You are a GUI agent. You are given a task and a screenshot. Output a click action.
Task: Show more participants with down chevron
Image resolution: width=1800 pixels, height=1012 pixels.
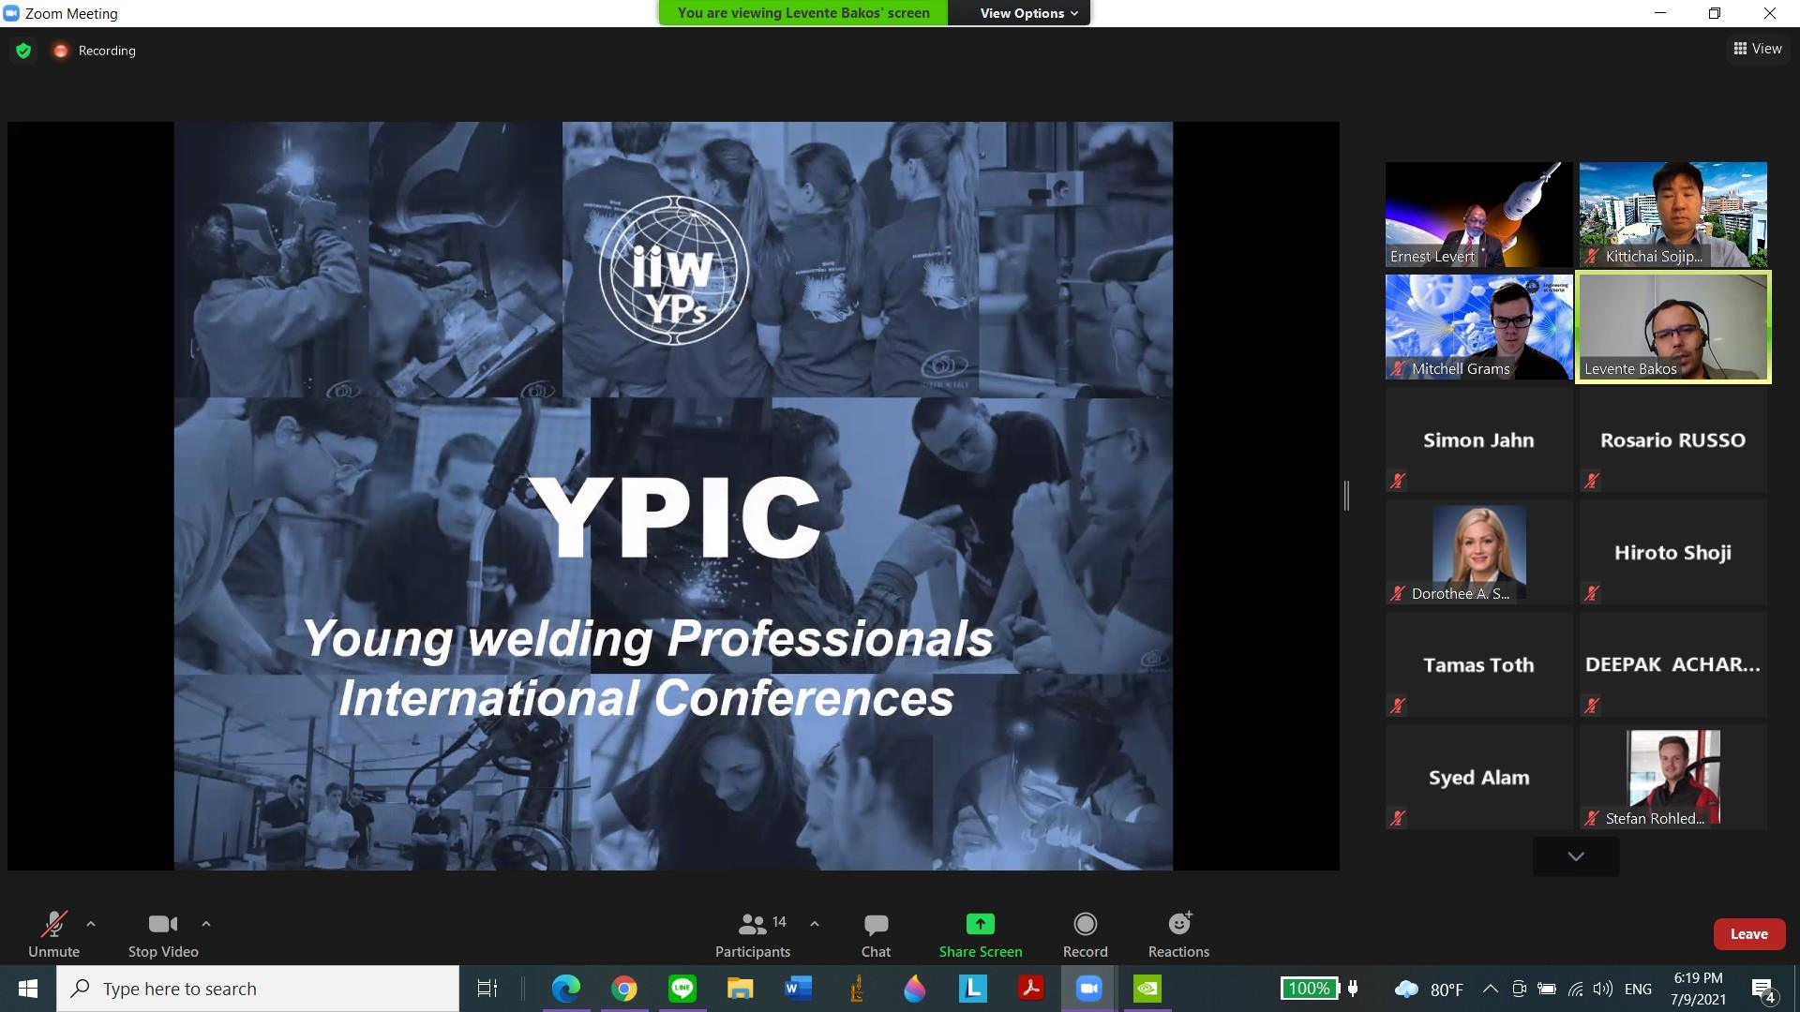point(1576,856)
